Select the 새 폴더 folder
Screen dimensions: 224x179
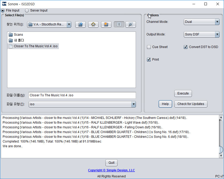click(16, 40)
